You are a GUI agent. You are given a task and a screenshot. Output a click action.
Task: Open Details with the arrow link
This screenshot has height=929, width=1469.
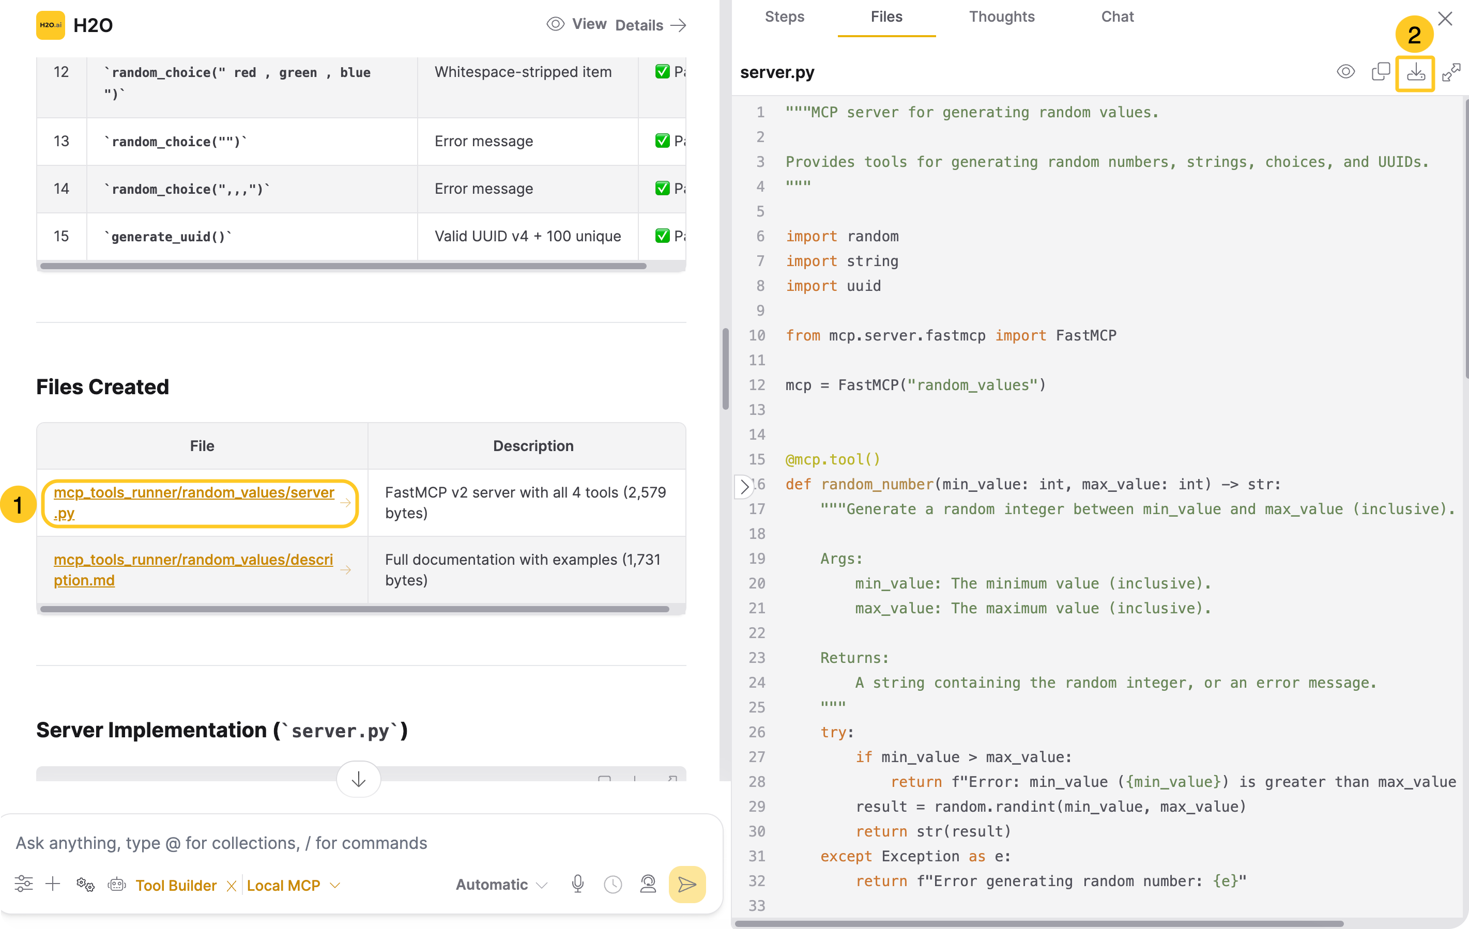(x=651, y=25)
